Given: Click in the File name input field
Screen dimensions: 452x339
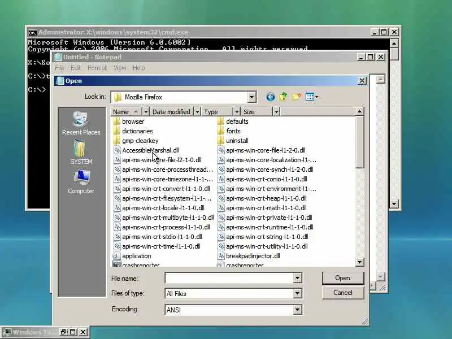Looking at the screenshot, I should 229,278.
